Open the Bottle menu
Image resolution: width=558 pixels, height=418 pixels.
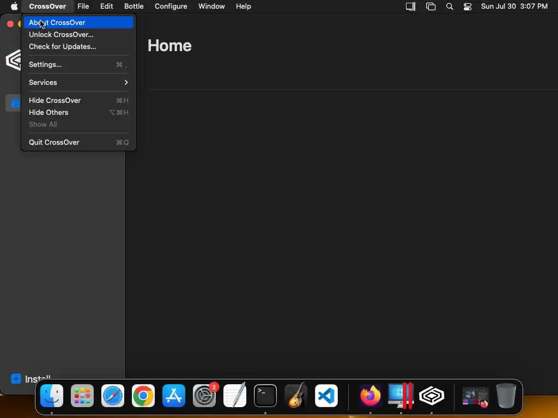tap(134, 7)
